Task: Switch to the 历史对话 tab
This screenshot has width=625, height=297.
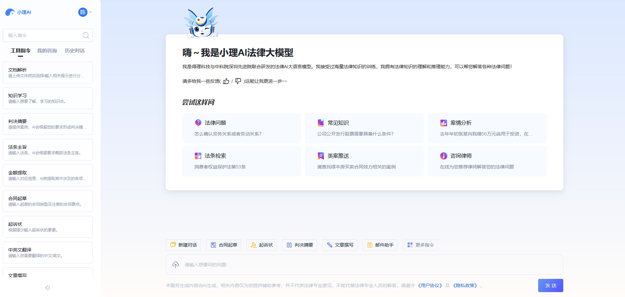Action: point(75,51)
